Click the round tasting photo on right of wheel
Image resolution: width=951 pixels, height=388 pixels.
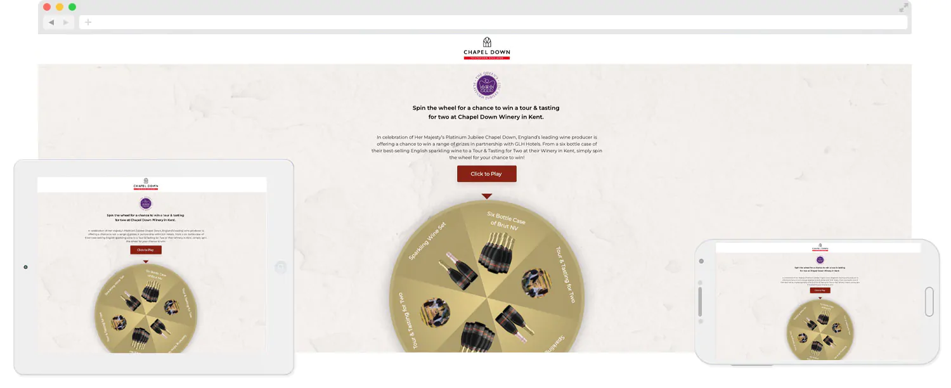pyautogui.click(x=538, y=283)
